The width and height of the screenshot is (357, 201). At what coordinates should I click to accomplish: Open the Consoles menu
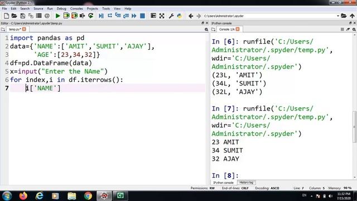click(x=76, y=8)
